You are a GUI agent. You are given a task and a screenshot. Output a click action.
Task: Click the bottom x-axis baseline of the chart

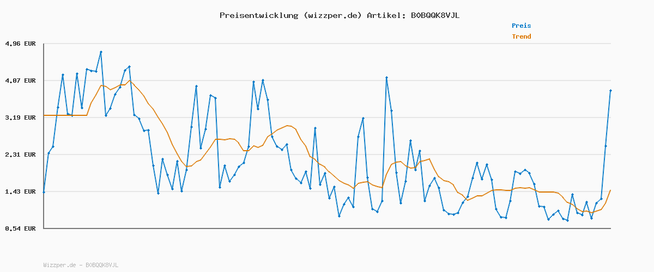click(x=327, y=228)
